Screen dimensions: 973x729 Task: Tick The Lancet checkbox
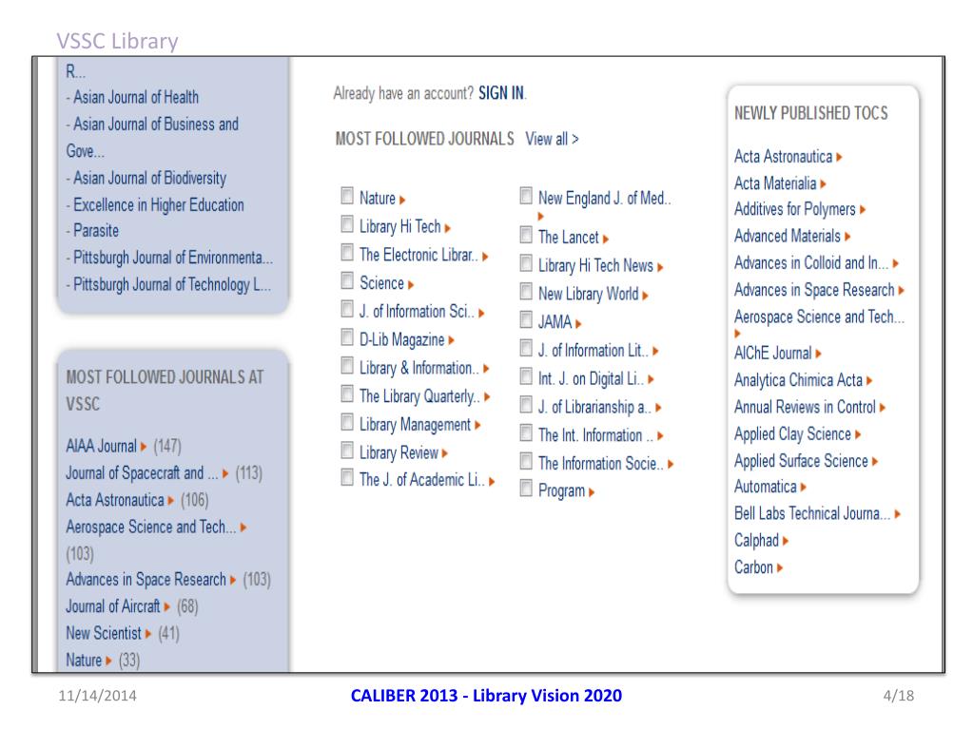point(526,235)
